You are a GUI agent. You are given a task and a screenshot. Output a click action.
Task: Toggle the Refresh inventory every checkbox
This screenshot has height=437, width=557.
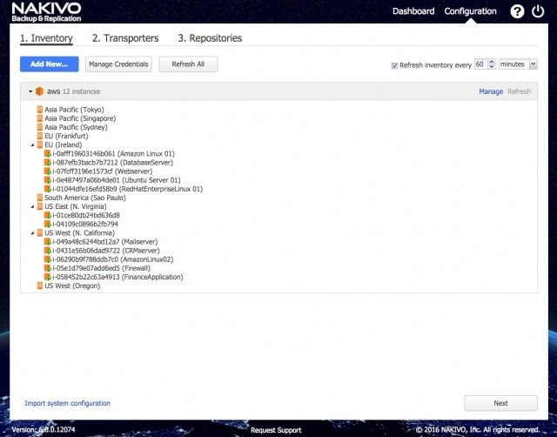(x=394, y=65)
